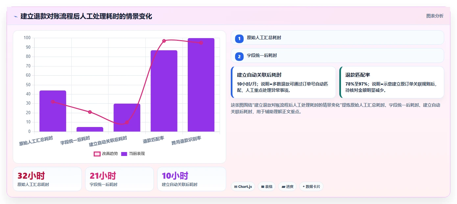Viewport: 457px width, 204px height.
Task: Open the 建立自动关联后耗时 info card
Action: (283, 82)
